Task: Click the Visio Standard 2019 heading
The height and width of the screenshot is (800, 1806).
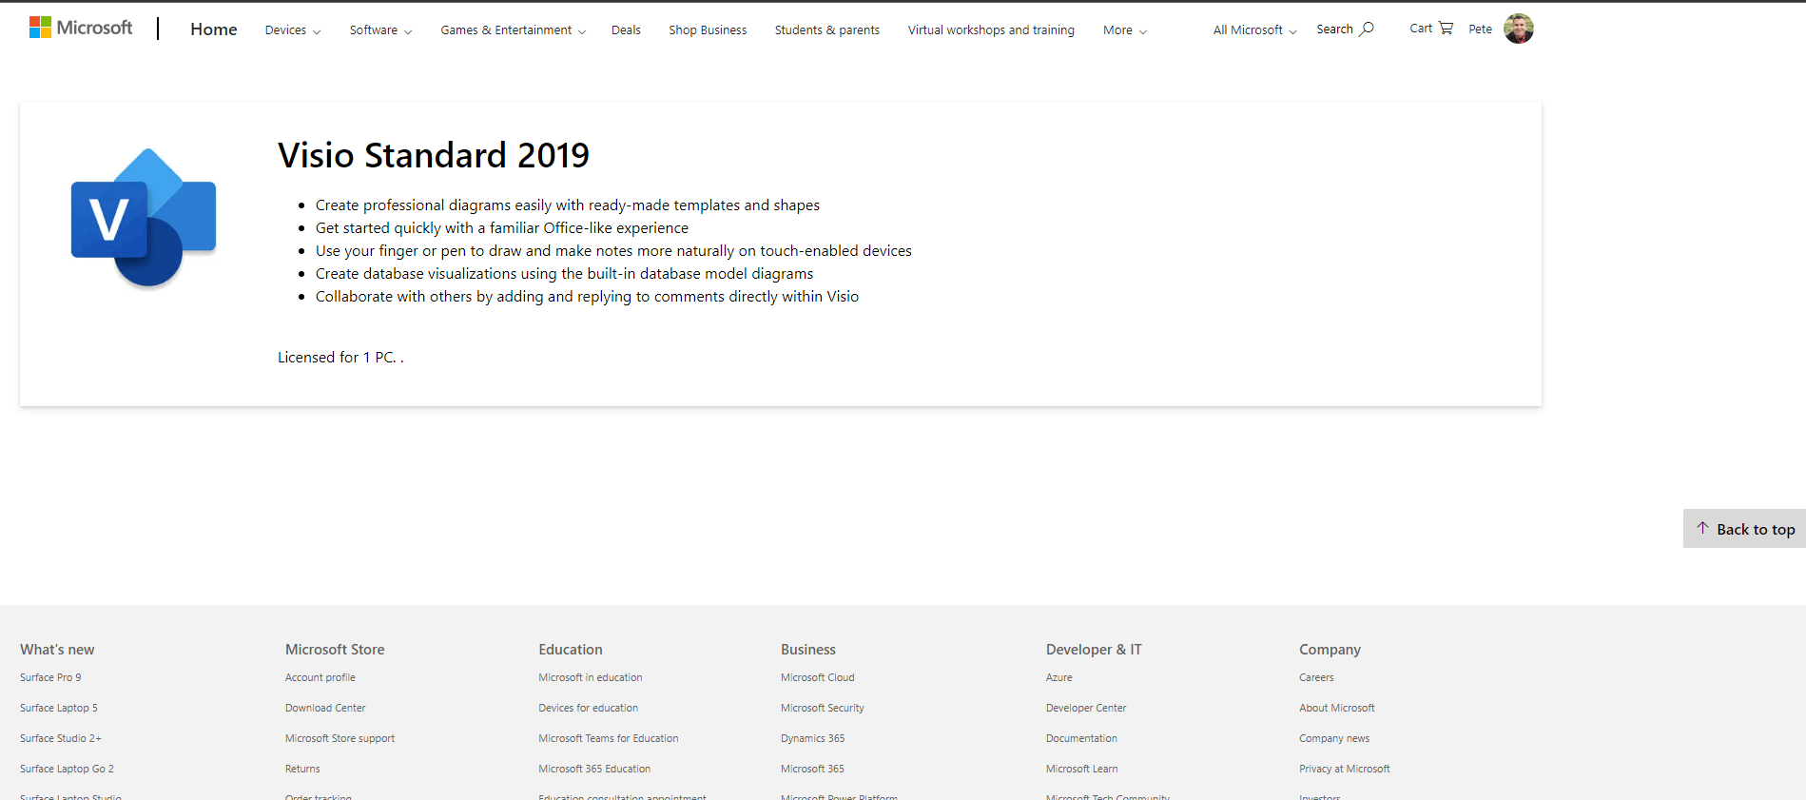Action: (434, 155)
